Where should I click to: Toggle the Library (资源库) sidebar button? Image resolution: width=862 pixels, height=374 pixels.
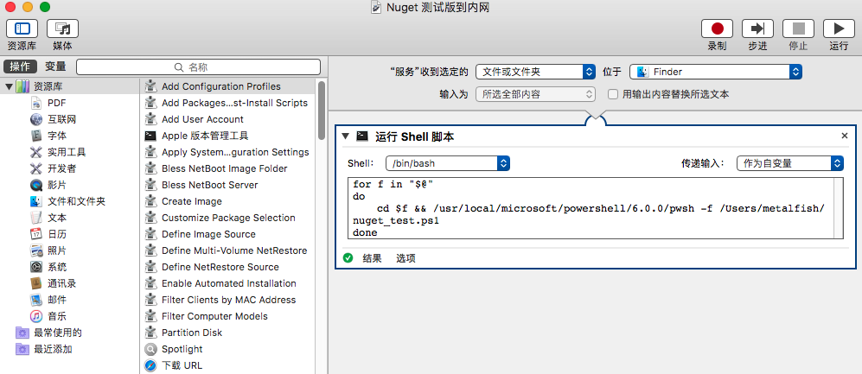tap(22, 29)
